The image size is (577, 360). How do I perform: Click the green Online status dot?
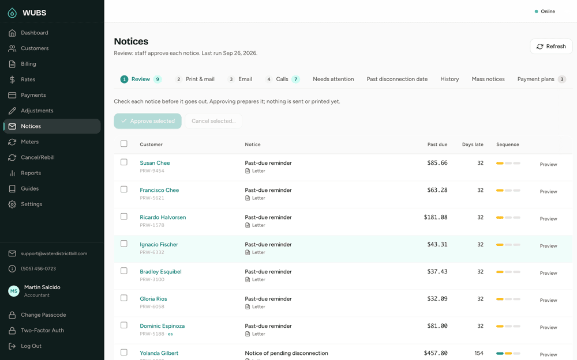[x=536, y=12]
